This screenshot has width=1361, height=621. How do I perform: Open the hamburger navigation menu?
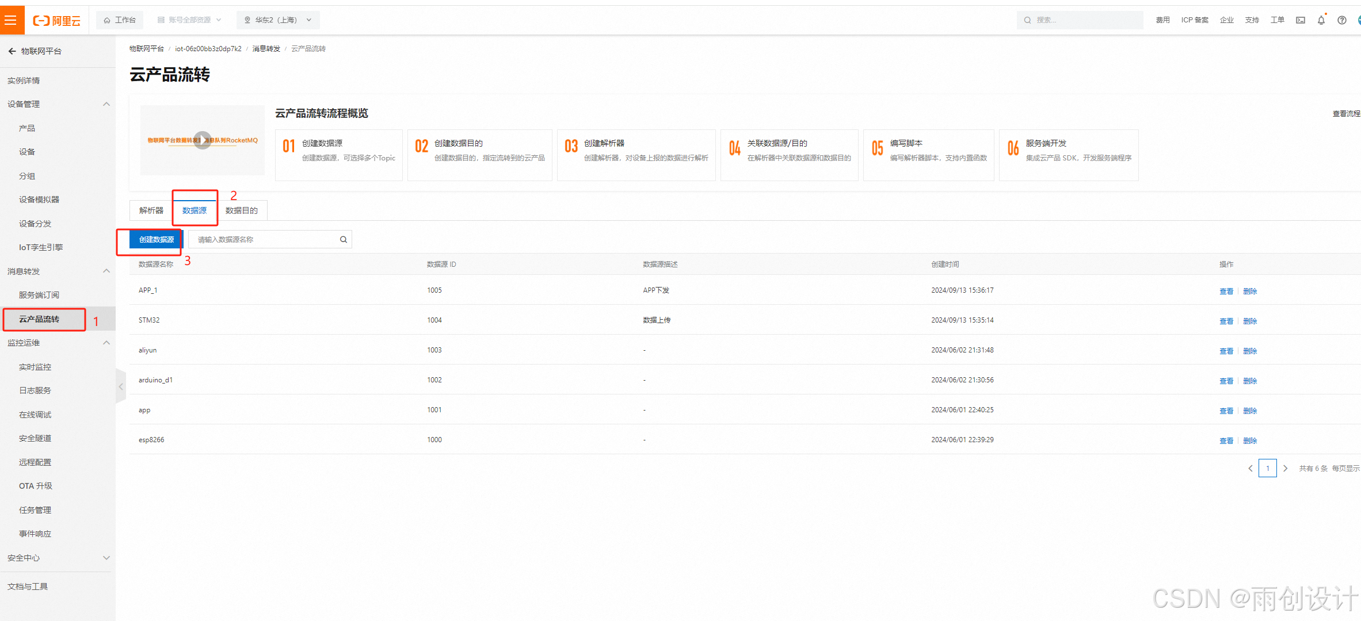[x=10, y=20]
